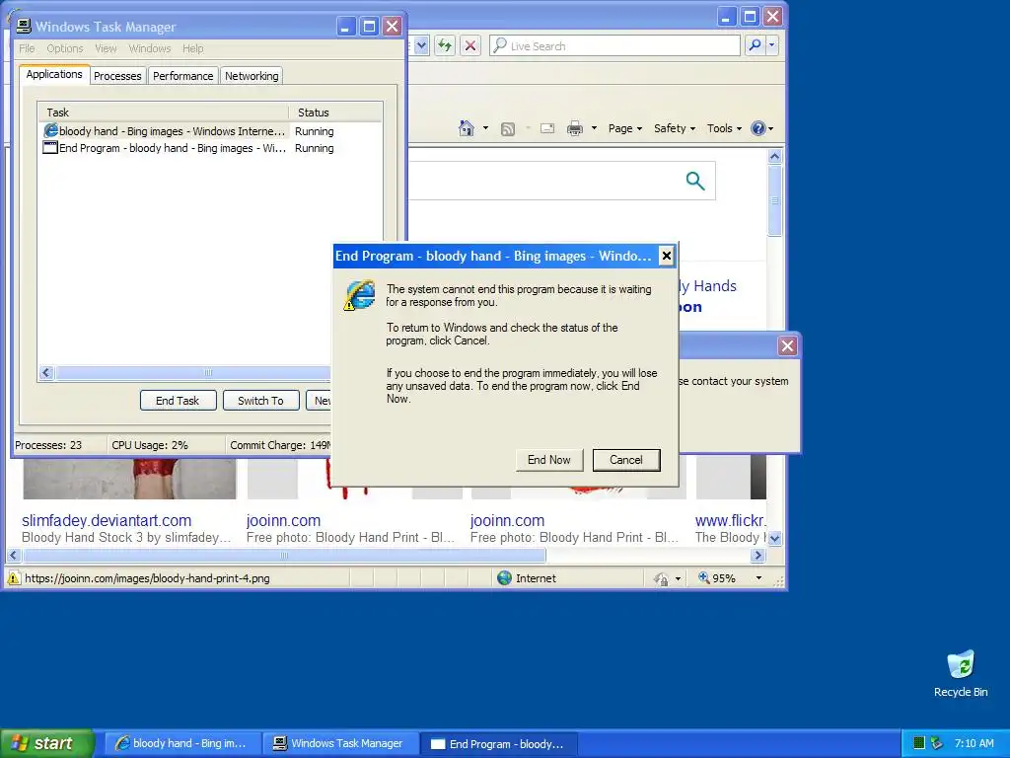Open the Page menu in IE toolbar
This screenshot has height=758, width=1010.
coord(624,128)
